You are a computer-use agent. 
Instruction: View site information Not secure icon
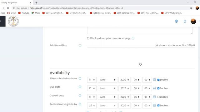tap(14, 8)
